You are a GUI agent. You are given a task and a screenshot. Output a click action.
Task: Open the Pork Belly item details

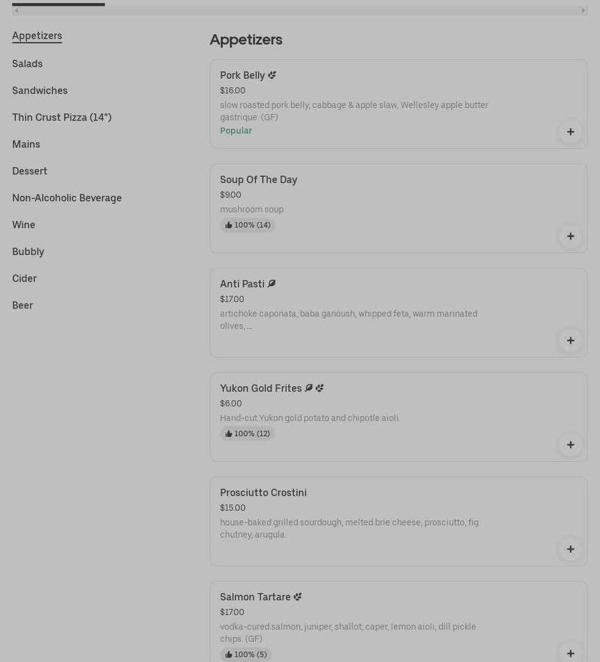point(242,75)
